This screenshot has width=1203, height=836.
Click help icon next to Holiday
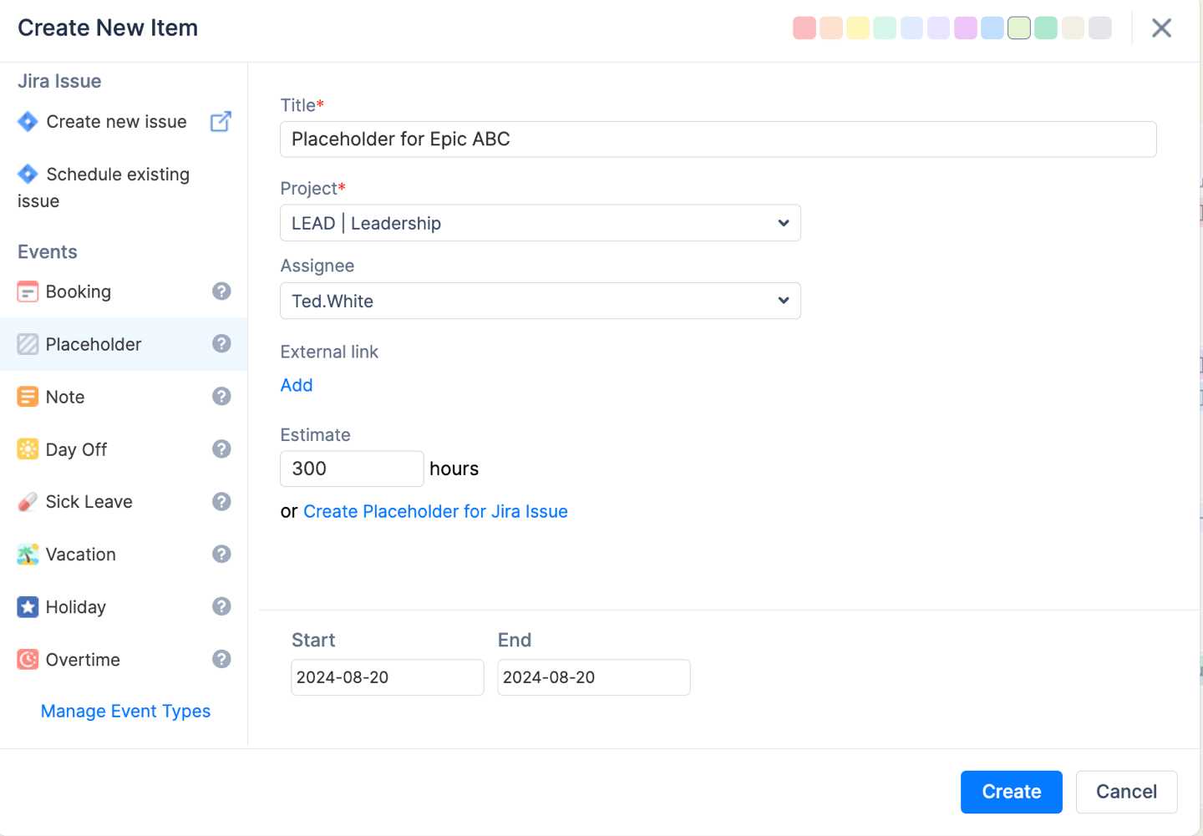[221, 607]
